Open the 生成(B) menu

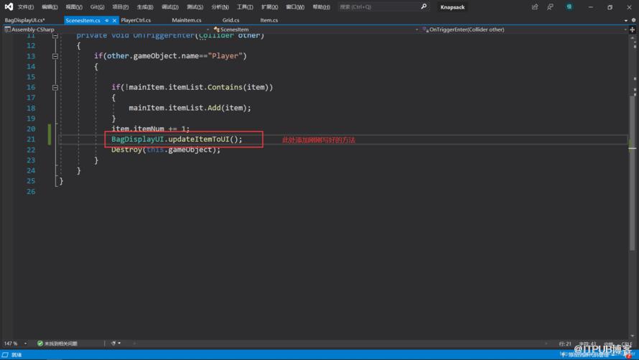point(144,7)
